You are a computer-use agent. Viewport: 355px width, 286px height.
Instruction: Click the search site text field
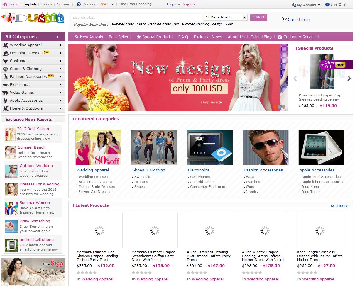136,17
